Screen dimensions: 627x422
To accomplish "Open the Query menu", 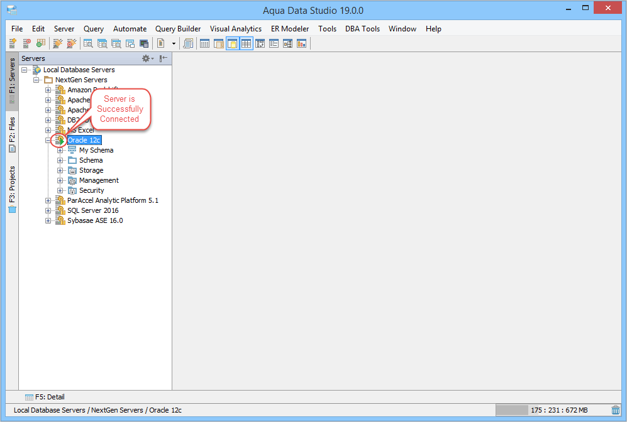I will (x=94, y=29).
